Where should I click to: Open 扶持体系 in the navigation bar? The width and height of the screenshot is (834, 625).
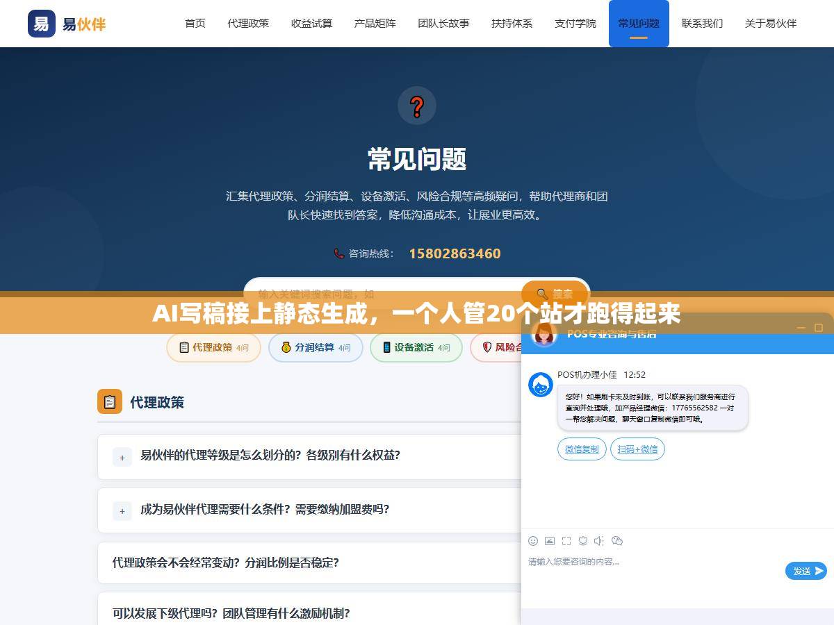(512, 24)
